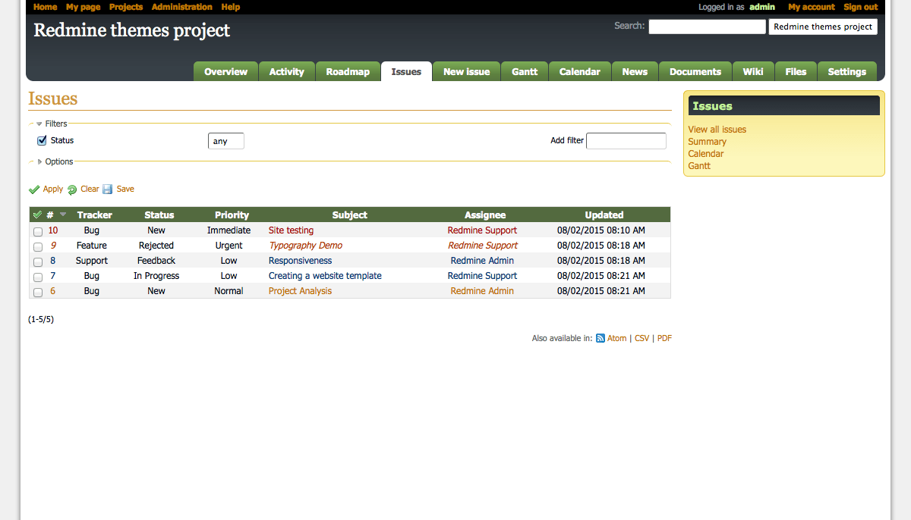Viewport: 911px width, 520px height.
Task: Open the Calendar tab
Action: click(579, 71)
